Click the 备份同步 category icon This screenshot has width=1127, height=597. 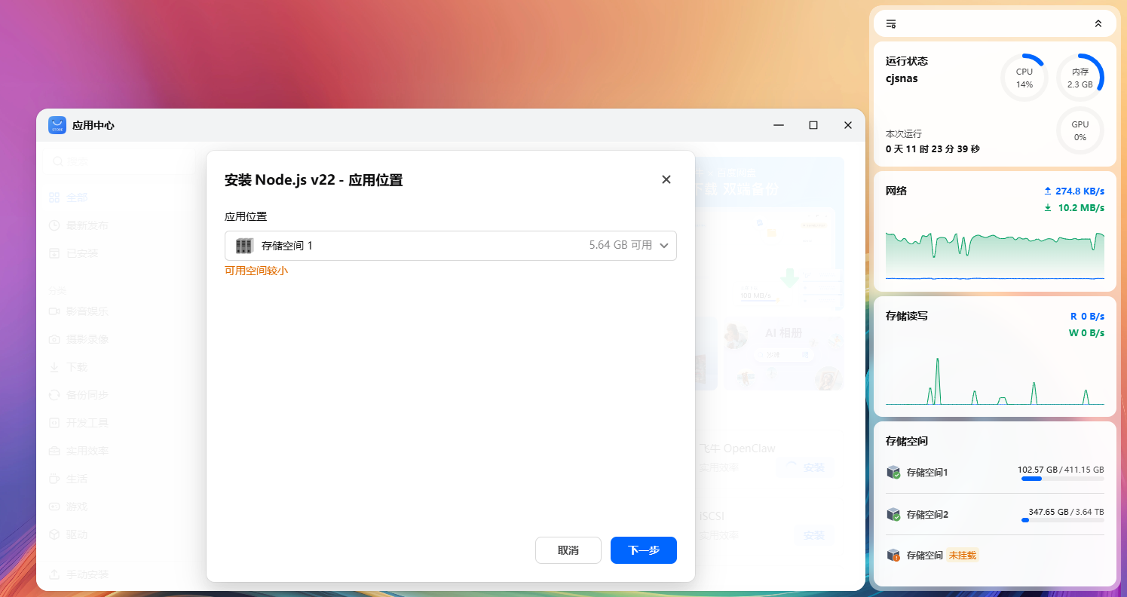[x=54, y=395]
